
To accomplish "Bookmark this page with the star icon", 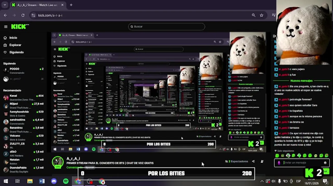I will click(262, 15).
